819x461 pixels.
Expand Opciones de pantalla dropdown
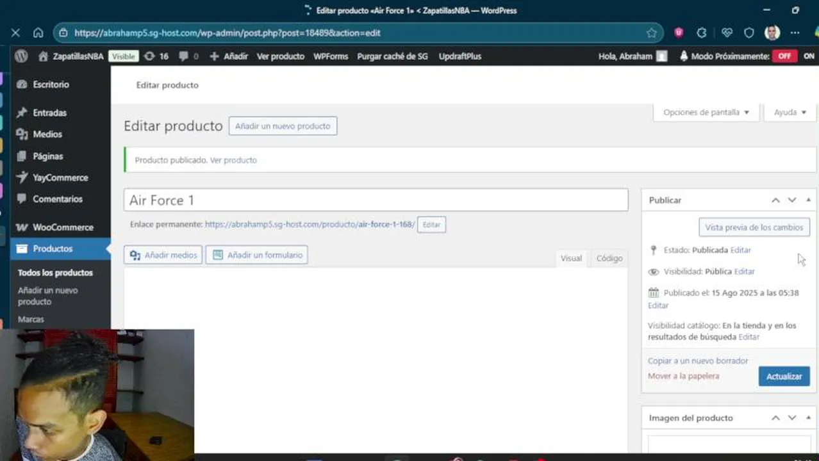[706, 112]
